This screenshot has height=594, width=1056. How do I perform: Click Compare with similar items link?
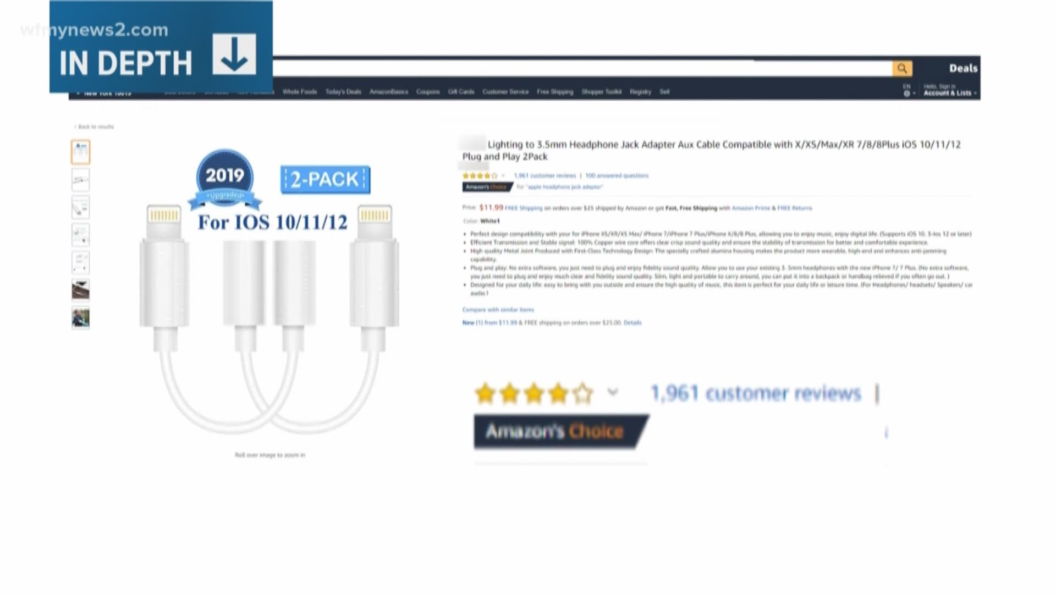pos(498,310)
